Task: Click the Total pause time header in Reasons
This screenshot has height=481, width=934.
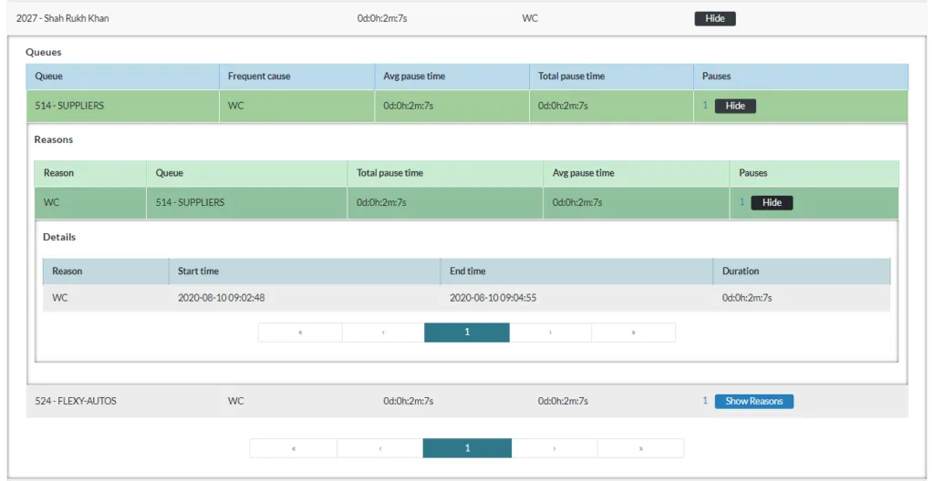Action: tap(389, 173)
